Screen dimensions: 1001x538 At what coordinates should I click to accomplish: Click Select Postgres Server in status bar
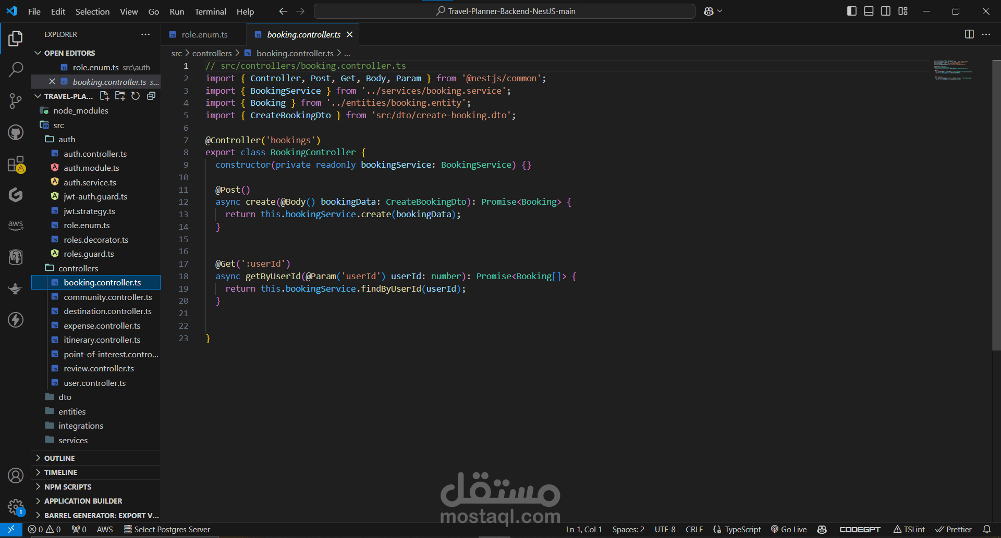(x=167, y=529)
